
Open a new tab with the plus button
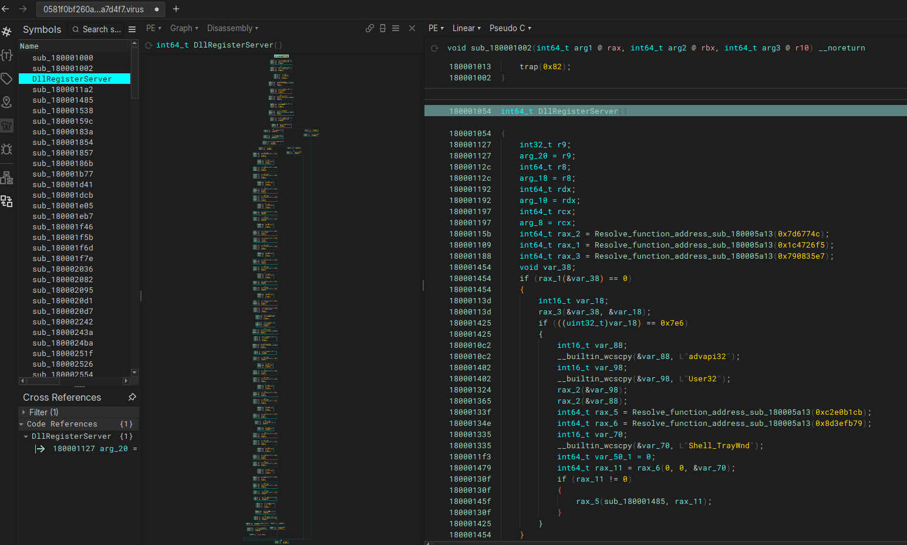(x=176, y=9)
